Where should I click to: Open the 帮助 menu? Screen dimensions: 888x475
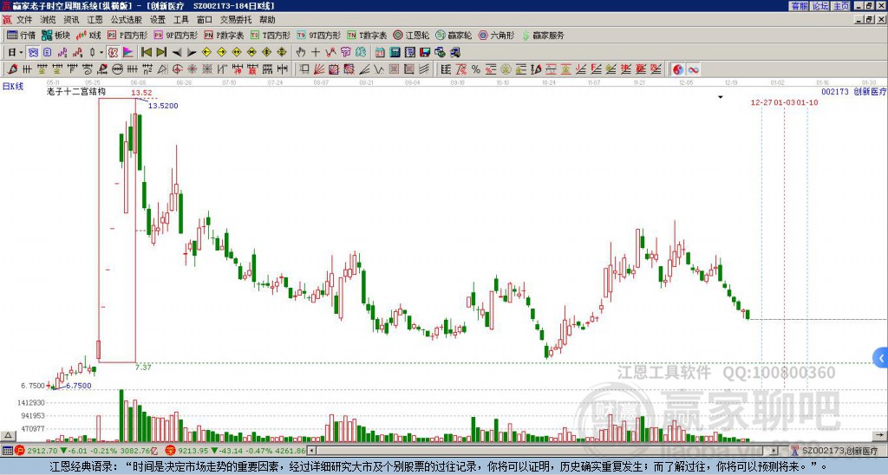[267, 20]
